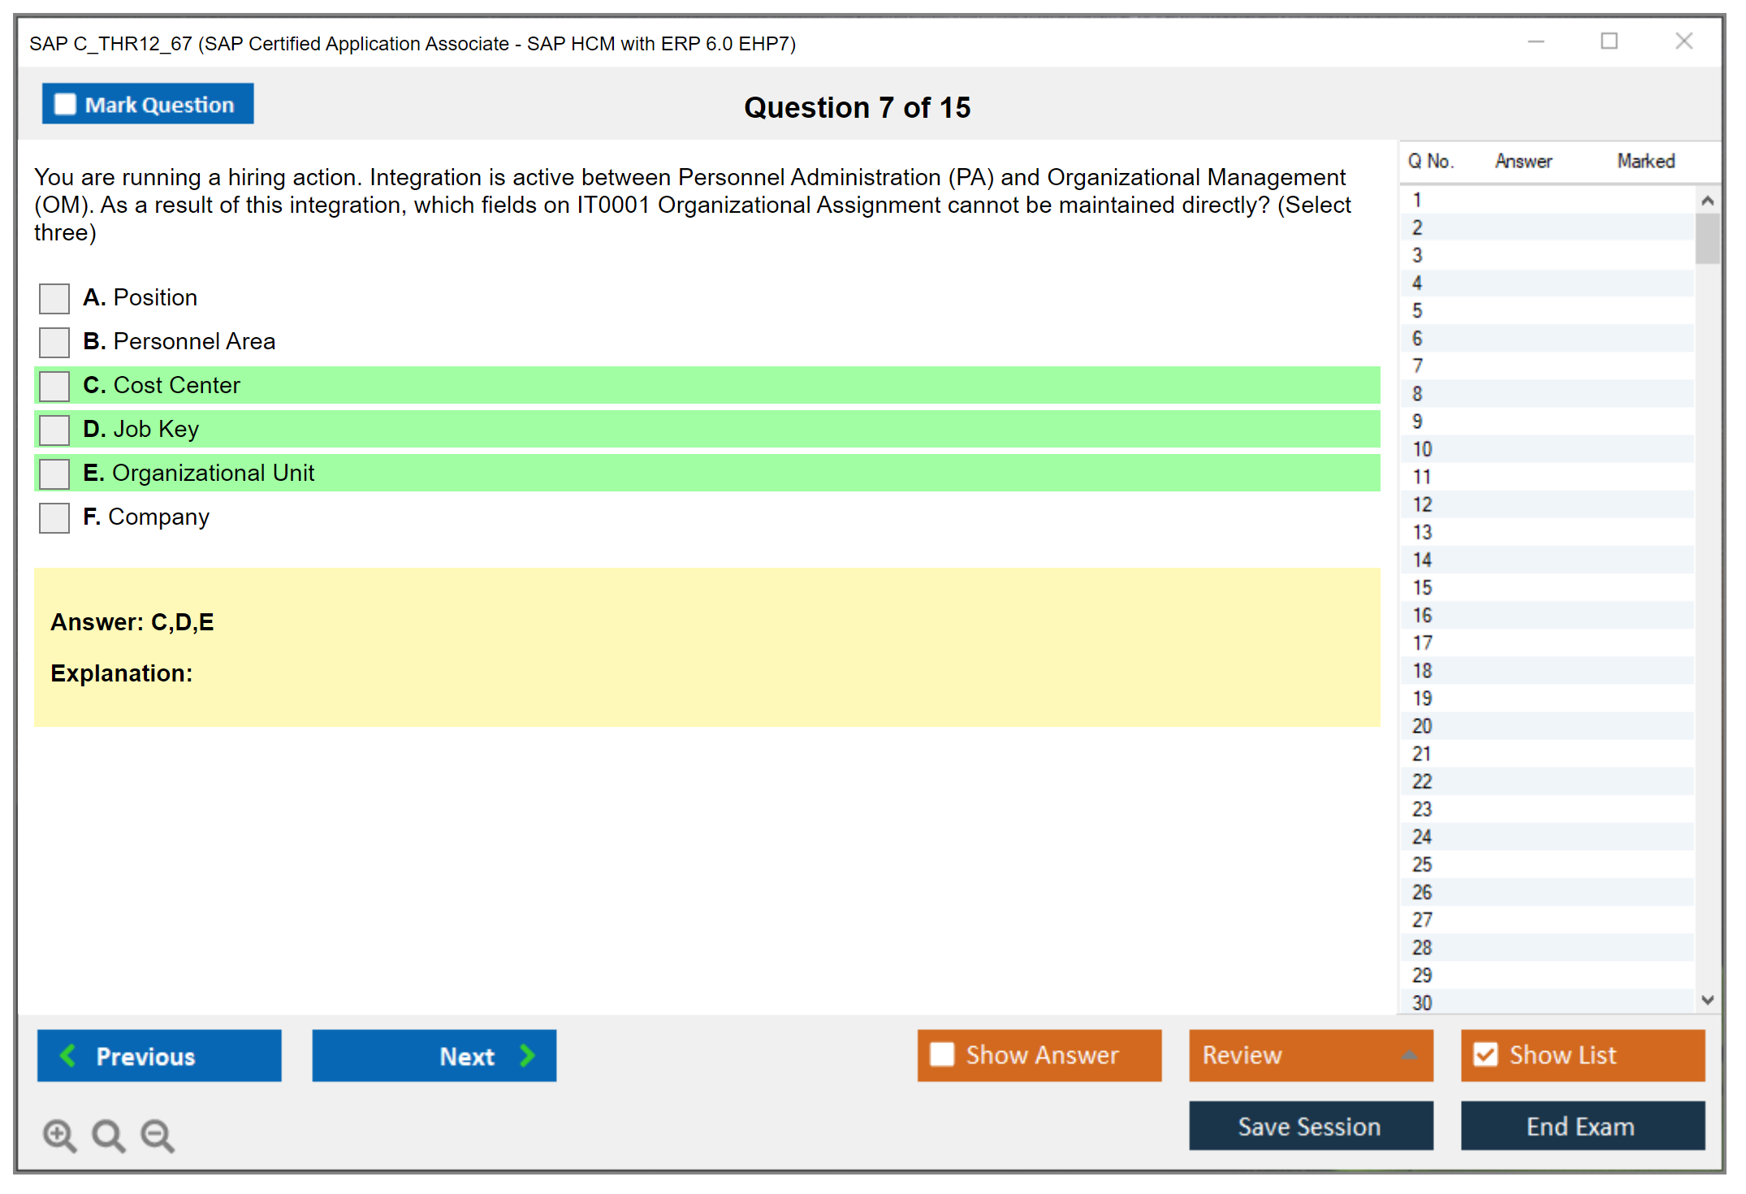The image size is (1746, 1194).
Task: Check option A Position
Action: tap(54, 298)
